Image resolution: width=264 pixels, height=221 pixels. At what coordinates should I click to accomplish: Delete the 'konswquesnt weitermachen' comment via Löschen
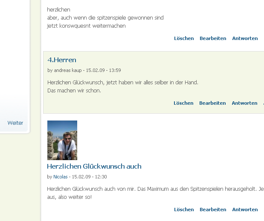click(x=184, y=38)
